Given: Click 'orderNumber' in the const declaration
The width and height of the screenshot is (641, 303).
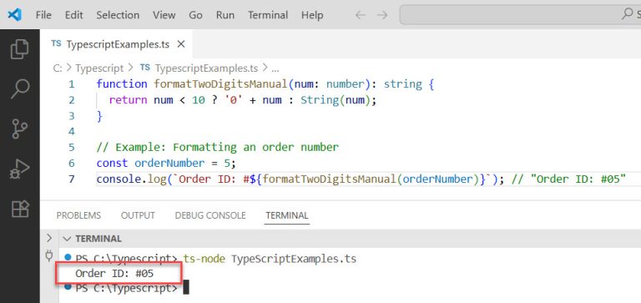Looking at the screenshot, I should tap(169, 163).
